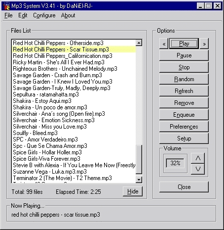Click the 32% volume value box
The height and width of the screenshot is (230, 224).
pos(175,163)
